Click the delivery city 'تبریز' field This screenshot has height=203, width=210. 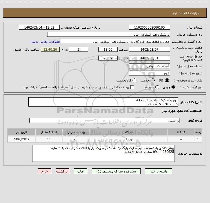click(x=149, y=73)
